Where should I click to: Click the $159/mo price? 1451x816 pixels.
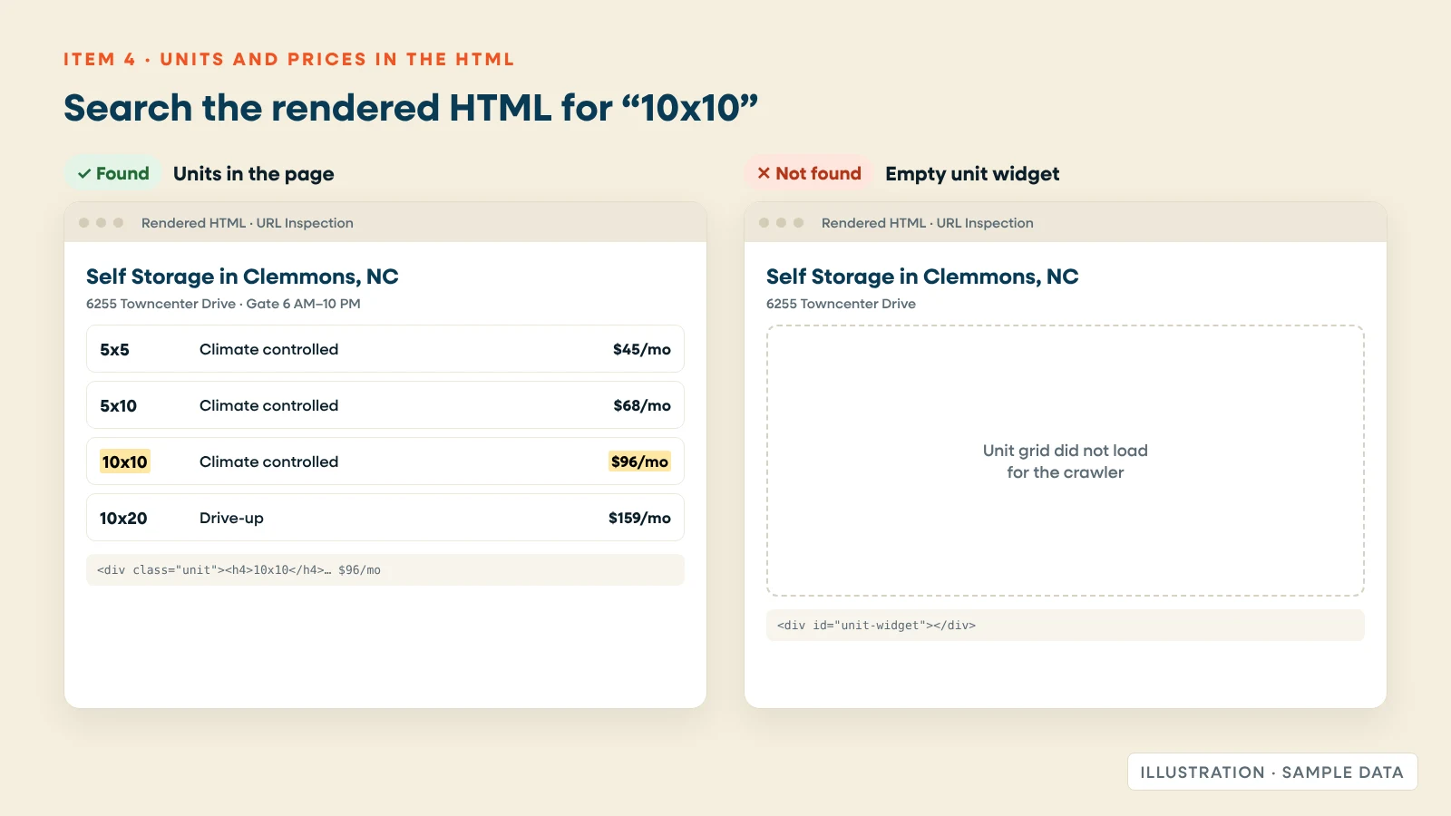[x=639, y=518]
